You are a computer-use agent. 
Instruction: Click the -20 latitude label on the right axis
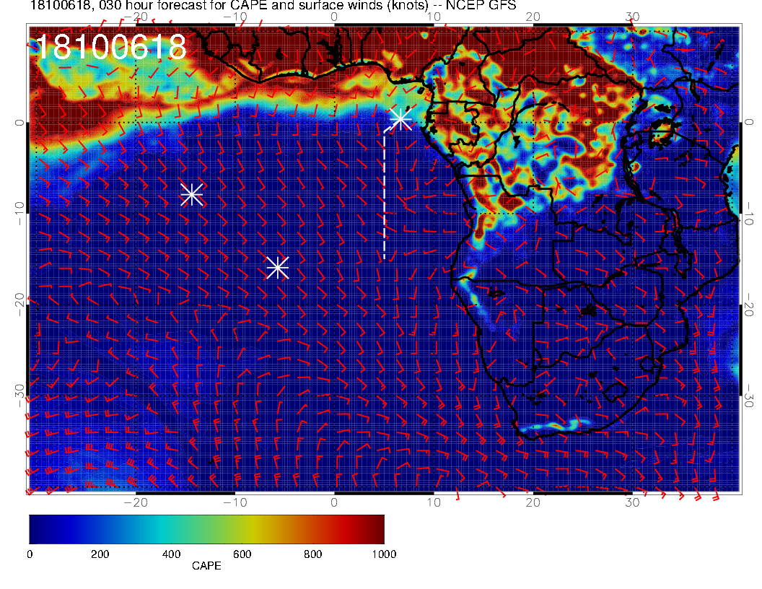[x=749, y=304]
